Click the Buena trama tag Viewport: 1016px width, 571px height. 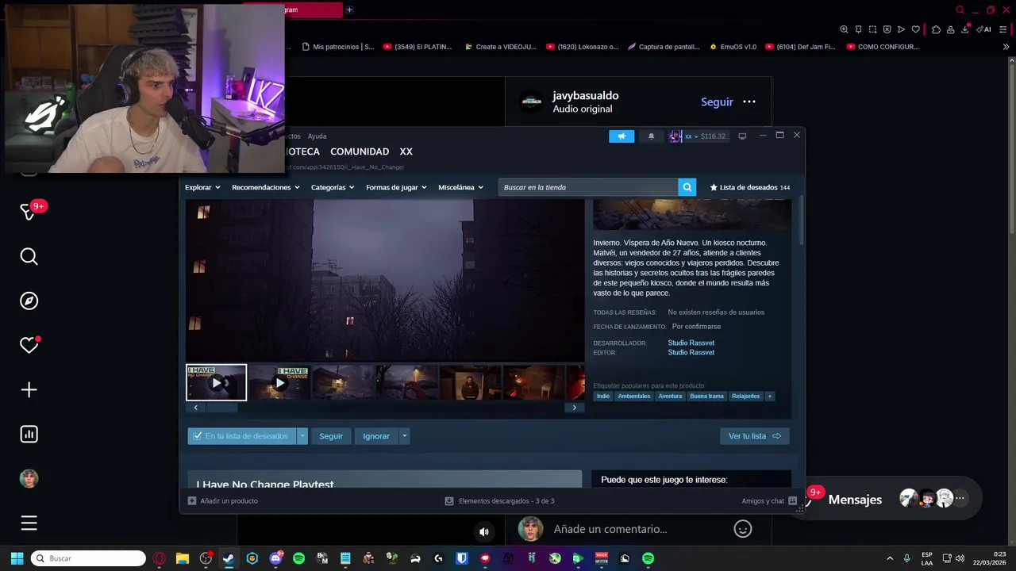tap(706, 396)
